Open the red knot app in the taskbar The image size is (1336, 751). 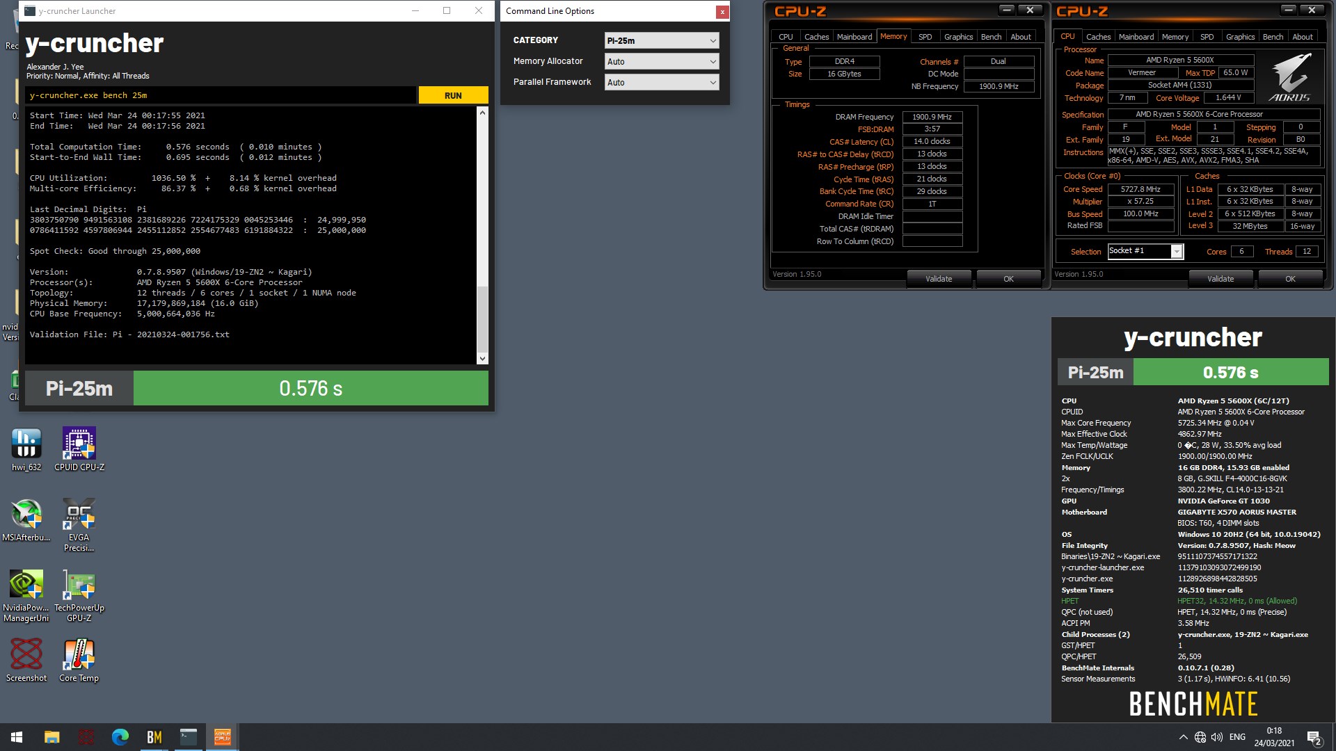86,737
